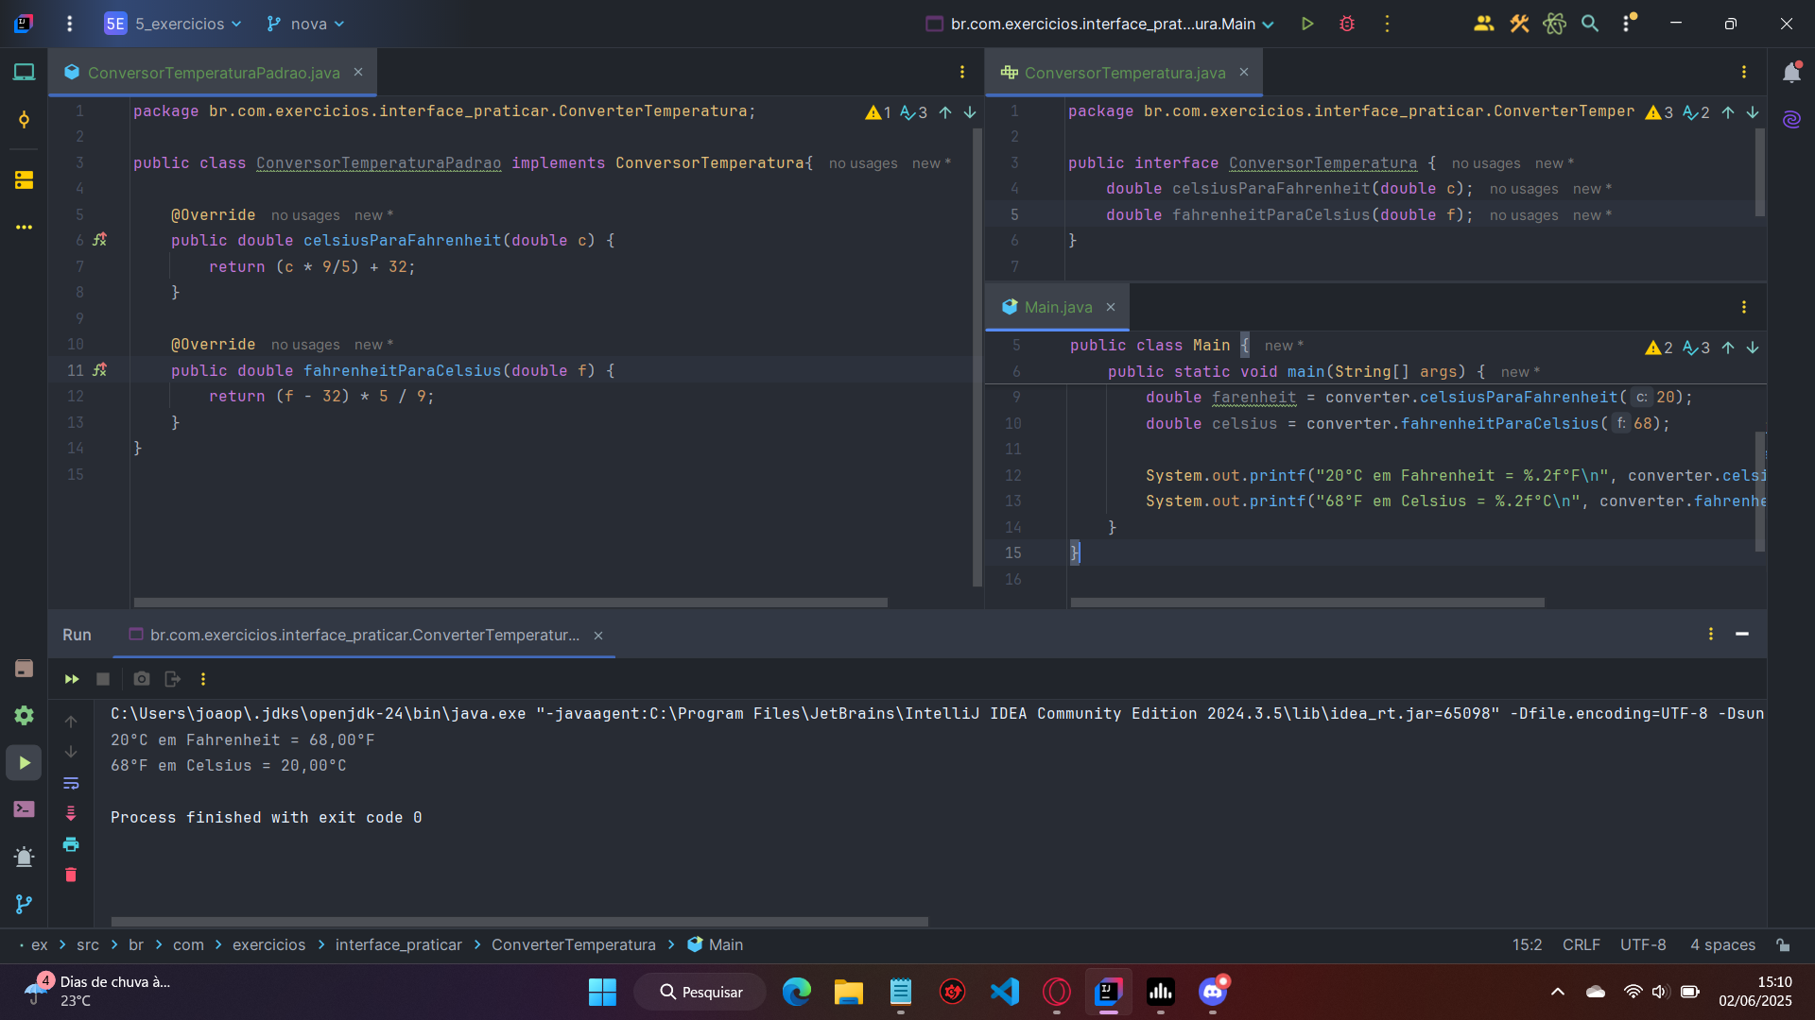
Task: Show more tool windows ellipsis
Action: coord(24,227)
